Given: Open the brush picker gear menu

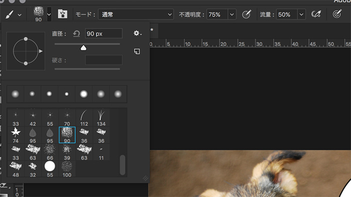Looking at the screenshot, I should point(137,33).
